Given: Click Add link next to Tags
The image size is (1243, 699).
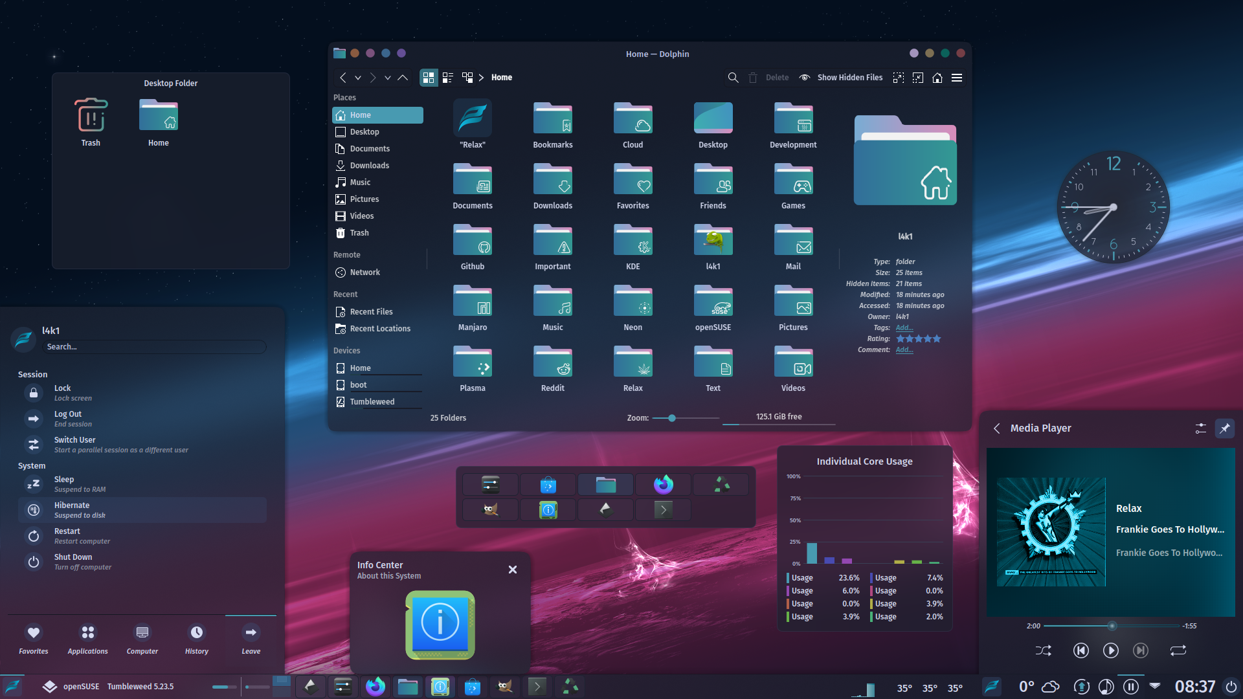Looking at the screenshot, I should [x=904, y=328].
